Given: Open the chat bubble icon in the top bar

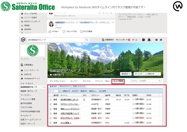Looking at the screenshot, I should pos(143,40).
